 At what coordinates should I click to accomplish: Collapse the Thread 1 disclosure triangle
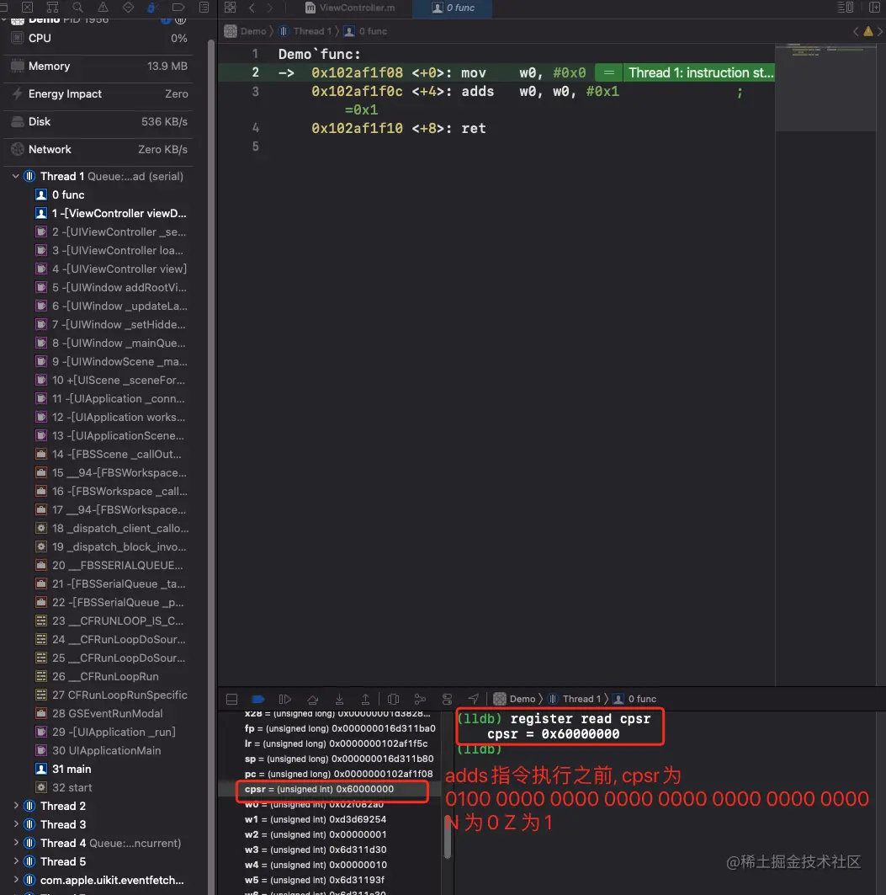[16, 176]
